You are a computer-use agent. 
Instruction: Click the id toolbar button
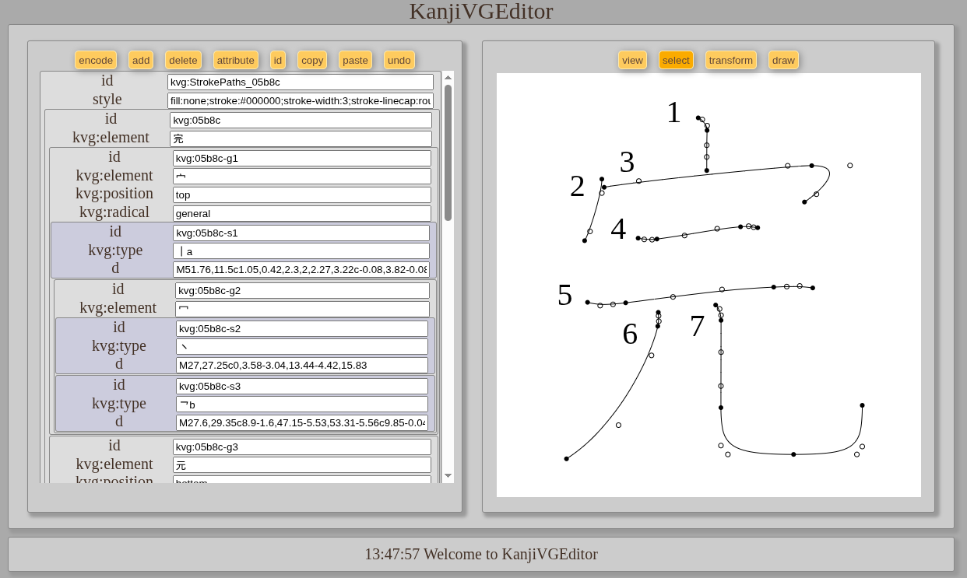tap(278, 60)
